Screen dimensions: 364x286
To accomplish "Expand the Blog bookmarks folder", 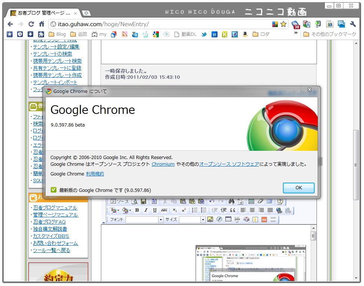I will pos(57,34).
